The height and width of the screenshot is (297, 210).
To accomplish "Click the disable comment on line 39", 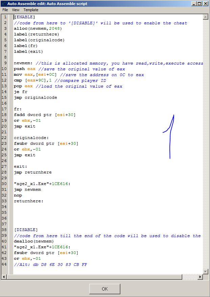I will point(107,236).
